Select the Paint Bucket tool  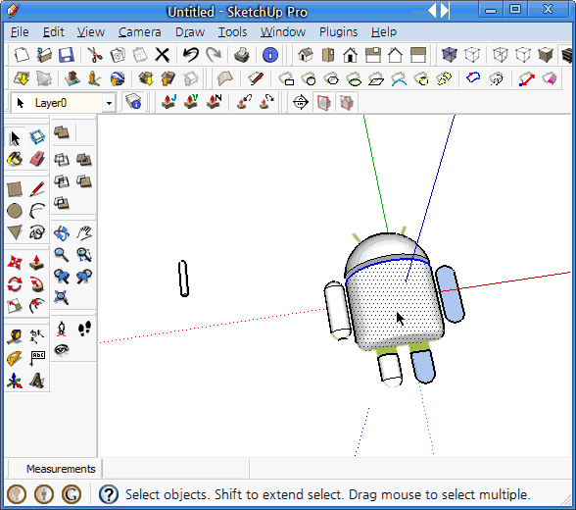click(15, 159)
